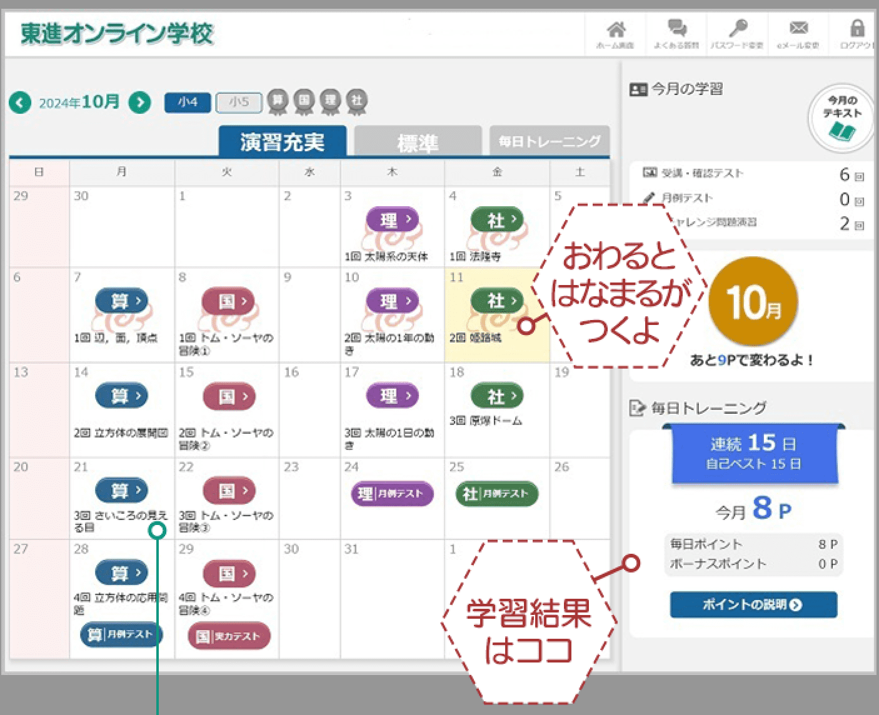Switch grade to 小4
The image size is (879, 715).
coord(188,102)
